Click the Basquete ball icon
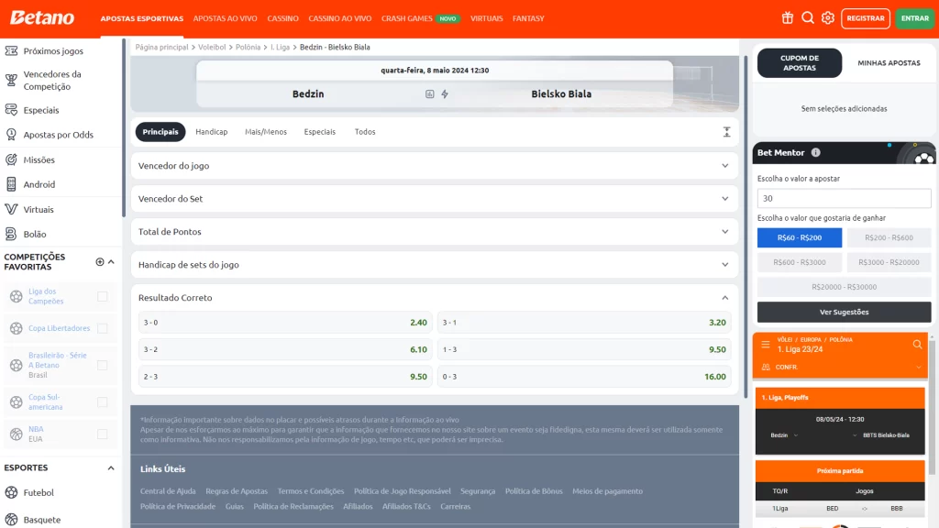This screenshot has width=939, height=528. coord(11,520)
